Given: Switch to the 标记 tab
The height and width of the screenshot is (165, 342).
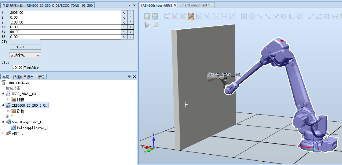Looking at the screenshot, I should pyautogui.click(x=41, y=77).
